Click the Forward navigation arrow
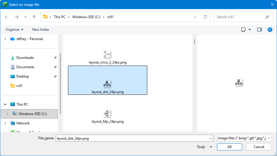The height and width of the screenshot is (156, 277). (x=16, y=17)
